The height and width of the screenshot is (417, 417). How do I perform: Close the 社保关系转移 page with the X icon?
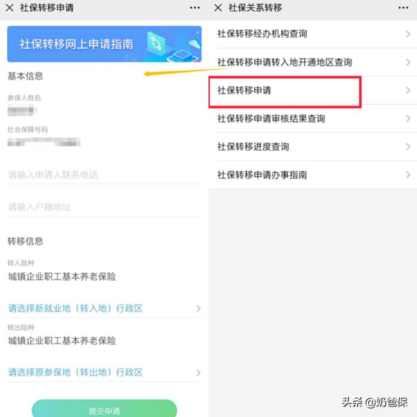tap(218, 8)
